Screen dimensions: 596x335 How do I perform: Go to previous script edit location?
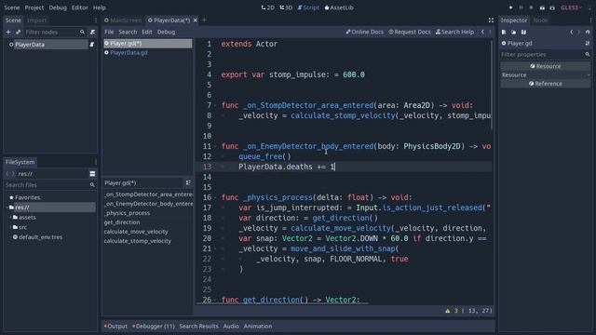pos(482,33)
